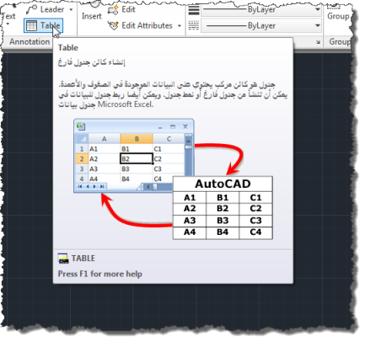Image resolution: width=365 pixels, height=341 pixels.
Task: Open the Leader dropdown arrow
Action: click(71, 9)
